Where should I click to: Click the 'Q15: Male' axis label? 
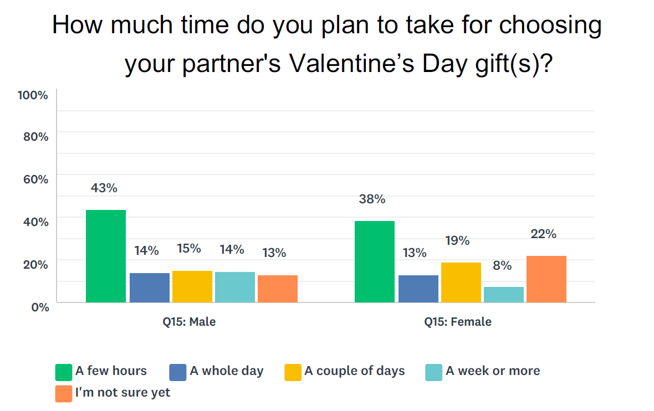tap(189, 322)
